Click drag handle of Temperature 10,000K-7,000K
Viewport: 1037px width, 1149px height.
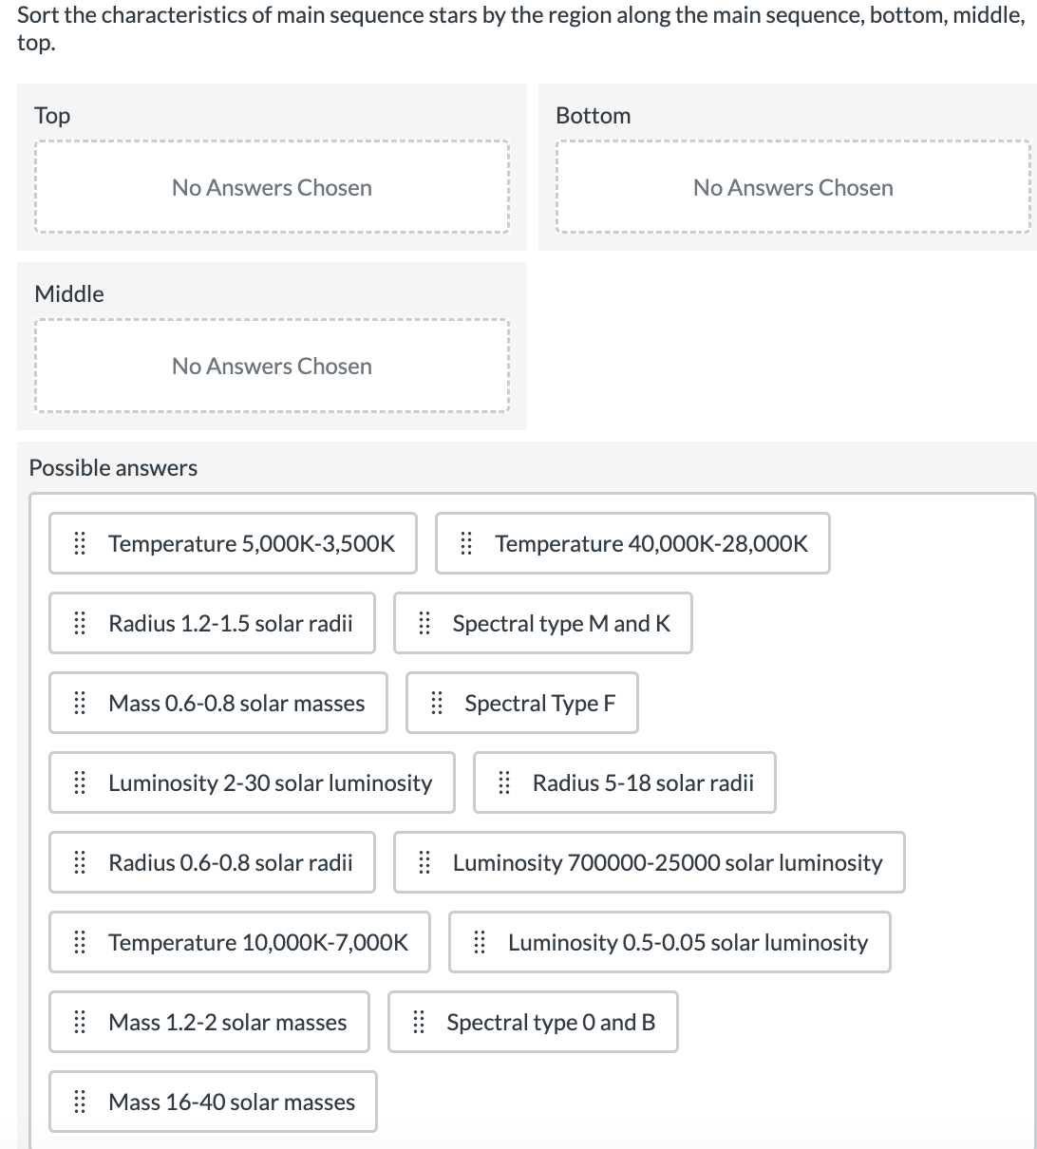[x=81, y=942]
